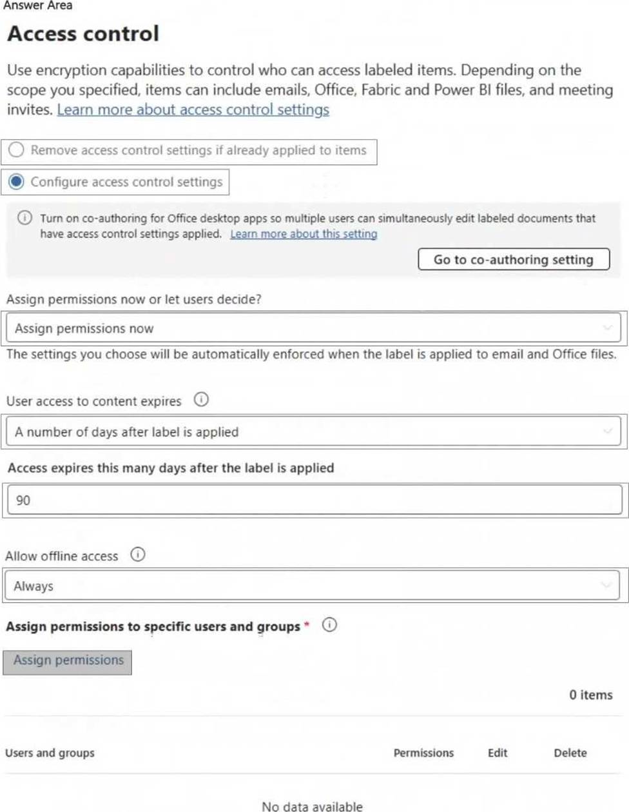This screenshot has width=629, height=812.
Task: Click the 0 items count label
Action: click(x=590, y=695)
